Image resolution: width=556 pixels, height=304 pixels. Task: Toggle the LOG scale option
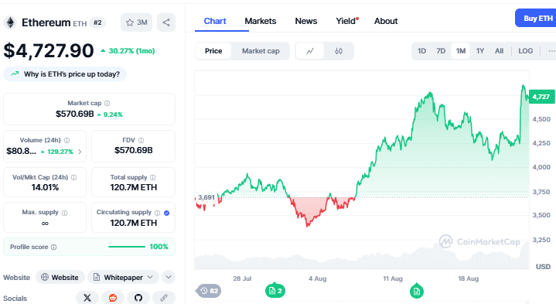pos(525,51)
